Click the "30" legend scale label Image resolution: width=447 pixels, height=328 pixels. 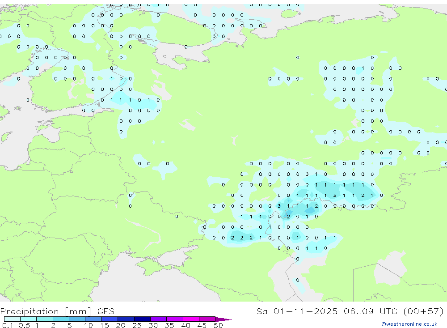coord(153,325)
